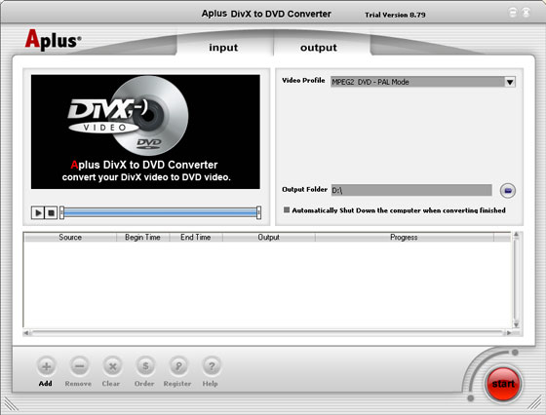The width and height of the screenshot is (546, 415).
Task: Switch to the output tab
Action: point(319,48)
